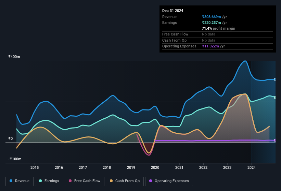281x191 pixels.
Task: Click the Revenue tooltip row label
Action: click(169, 17)
